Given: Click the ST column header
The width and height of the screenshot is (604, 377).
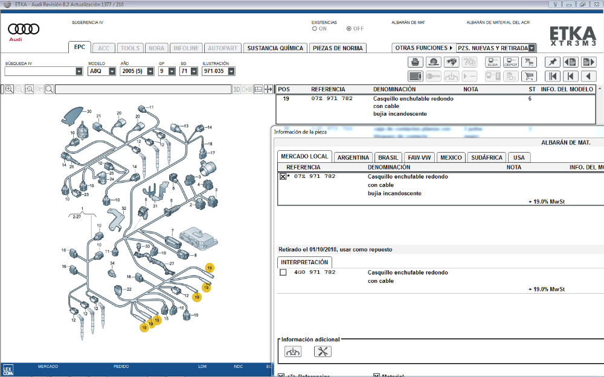Looking at the screenshot, I should [532, 89].
